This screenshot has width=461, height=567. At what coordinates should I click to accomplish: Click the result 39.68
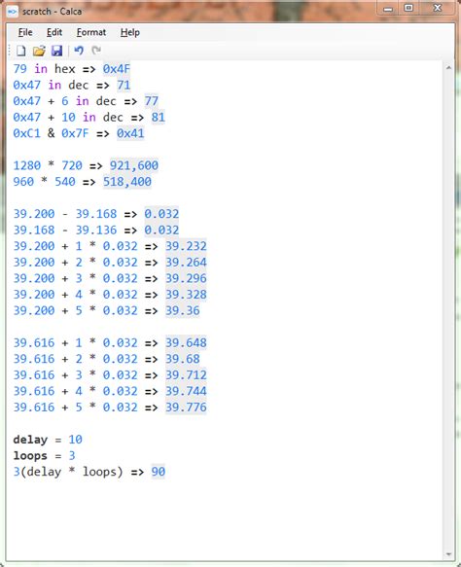[x=182, y=359]
